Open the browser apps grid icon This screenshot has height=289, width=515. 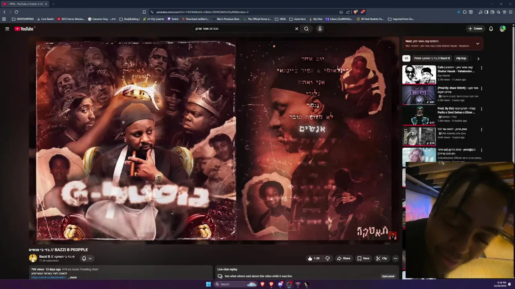[x=4, y=19]
